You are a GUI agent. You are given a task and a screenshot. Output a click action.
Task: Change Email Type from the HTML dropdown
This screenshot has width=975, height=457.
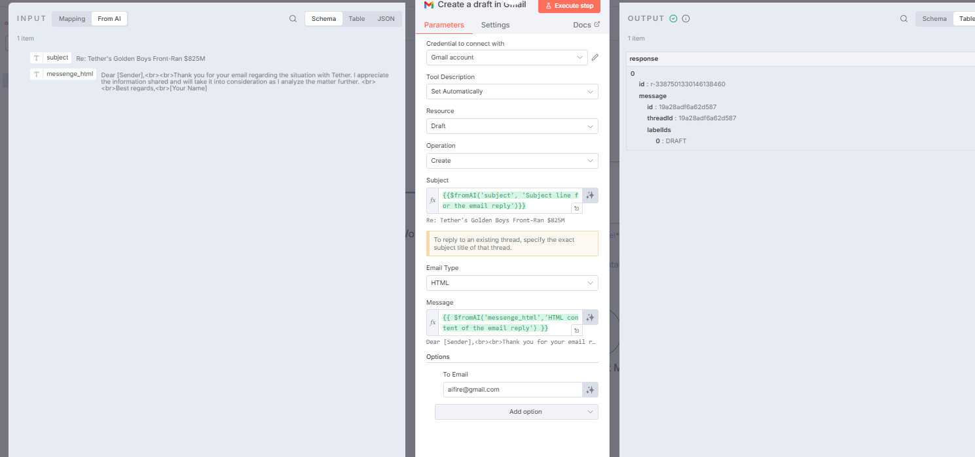click(512, 282)
